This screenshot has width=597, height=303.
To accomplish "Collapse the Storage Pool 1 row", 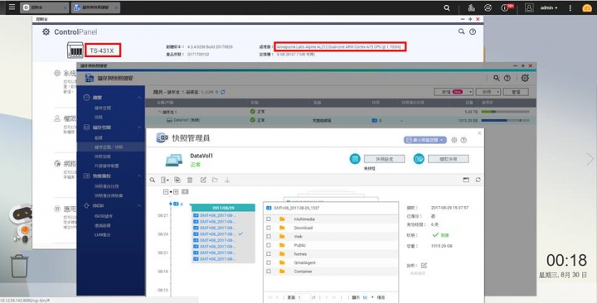I will point(159,112).
